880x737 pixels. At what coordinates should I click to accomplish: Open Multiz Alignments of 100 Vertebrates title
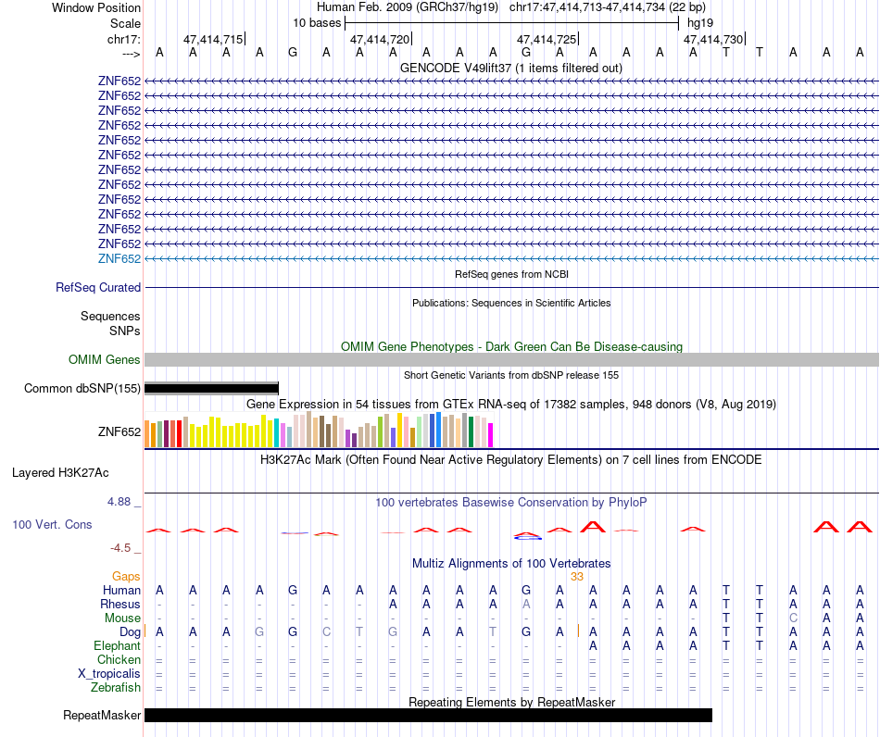tap(511, 564)
